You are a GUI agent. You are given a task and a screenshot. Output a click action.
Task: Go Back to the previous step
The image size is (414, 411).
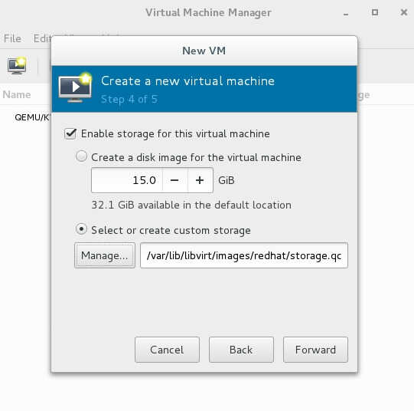point(241,350)
